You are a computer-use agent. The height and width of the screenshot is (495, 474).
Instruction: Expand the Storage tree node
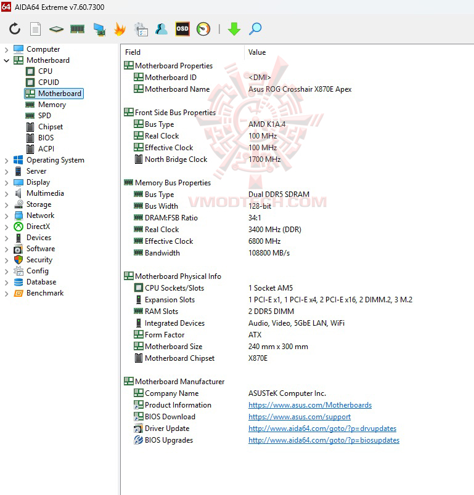click(x=6, y=204)
